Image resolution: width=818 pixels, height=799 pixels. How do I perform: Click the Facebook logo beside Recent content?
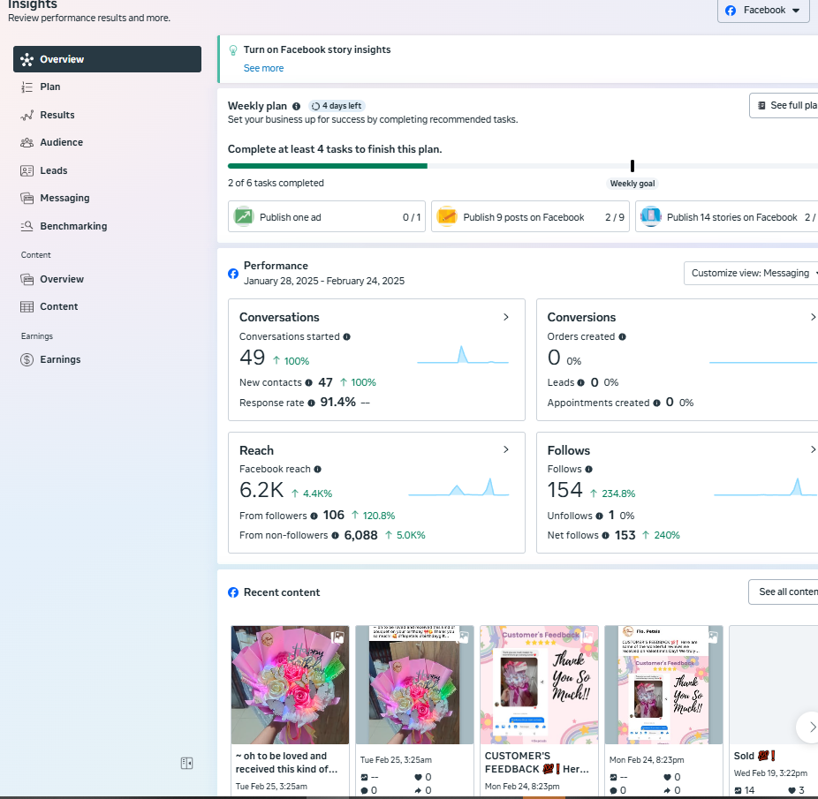(233, 592)
